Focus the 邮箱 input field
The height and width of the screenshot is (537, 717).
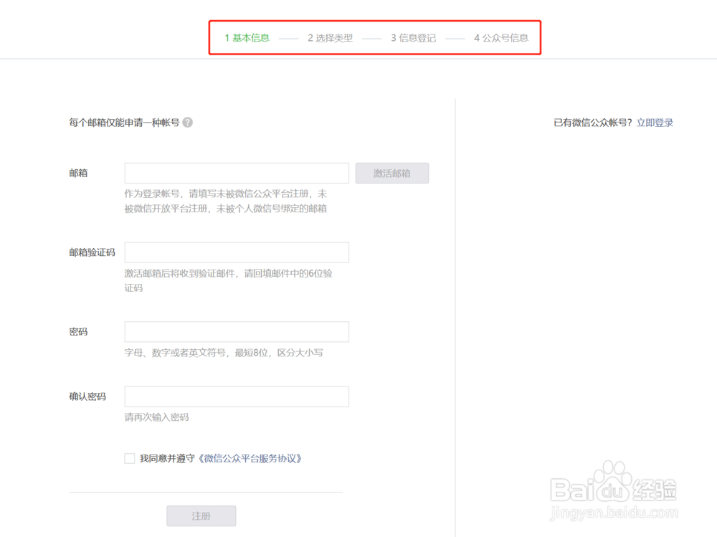tap(237, 174)
